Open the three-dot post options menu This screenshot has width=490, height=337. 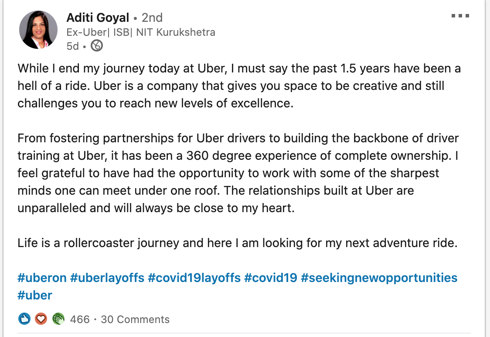pos(460,16)
